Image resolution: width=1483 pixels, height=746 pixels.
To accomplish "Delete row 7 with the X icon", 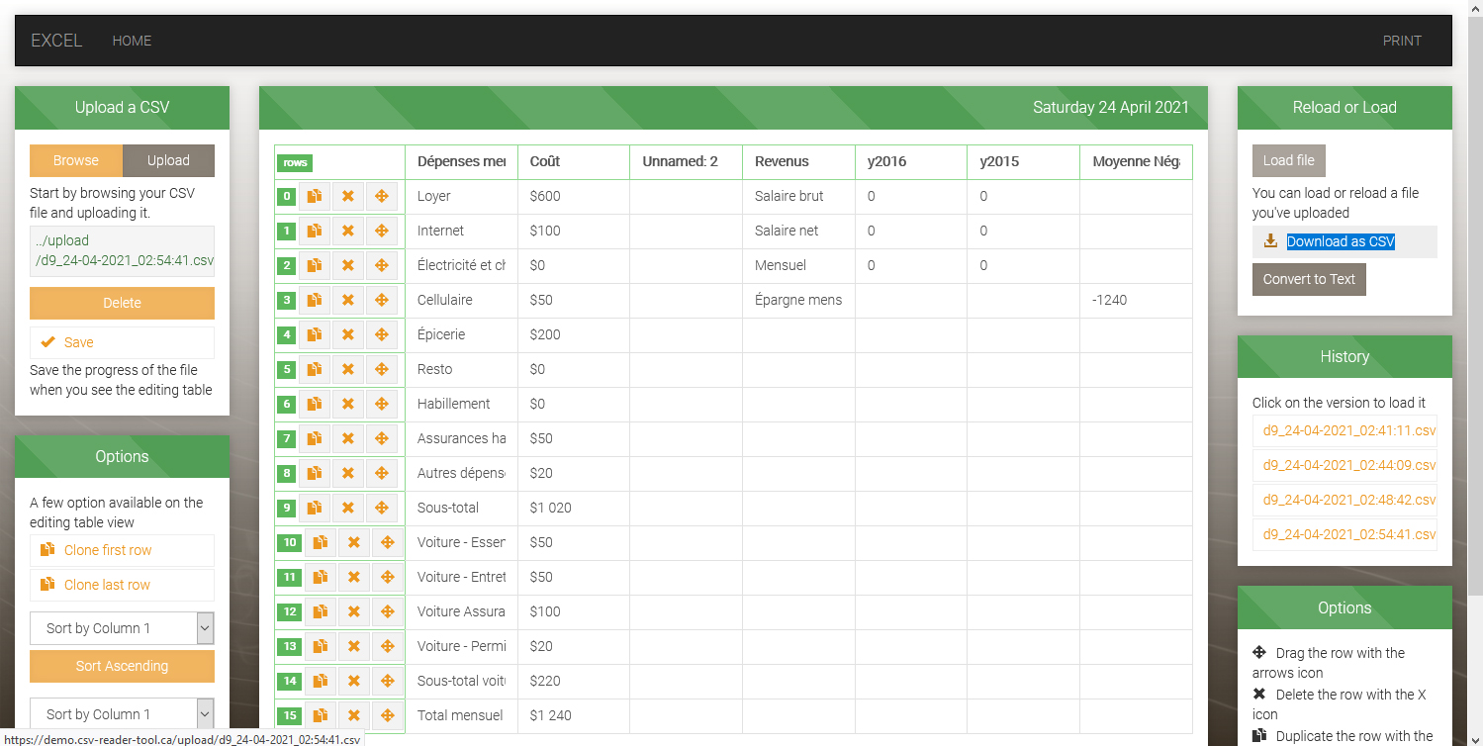I will pyautogui.click(x=348, y=438).
